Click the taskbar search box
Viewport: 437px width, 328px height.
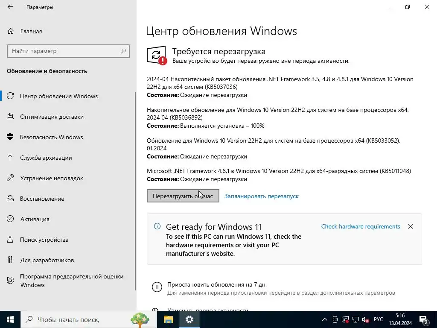tap(89, 319)
